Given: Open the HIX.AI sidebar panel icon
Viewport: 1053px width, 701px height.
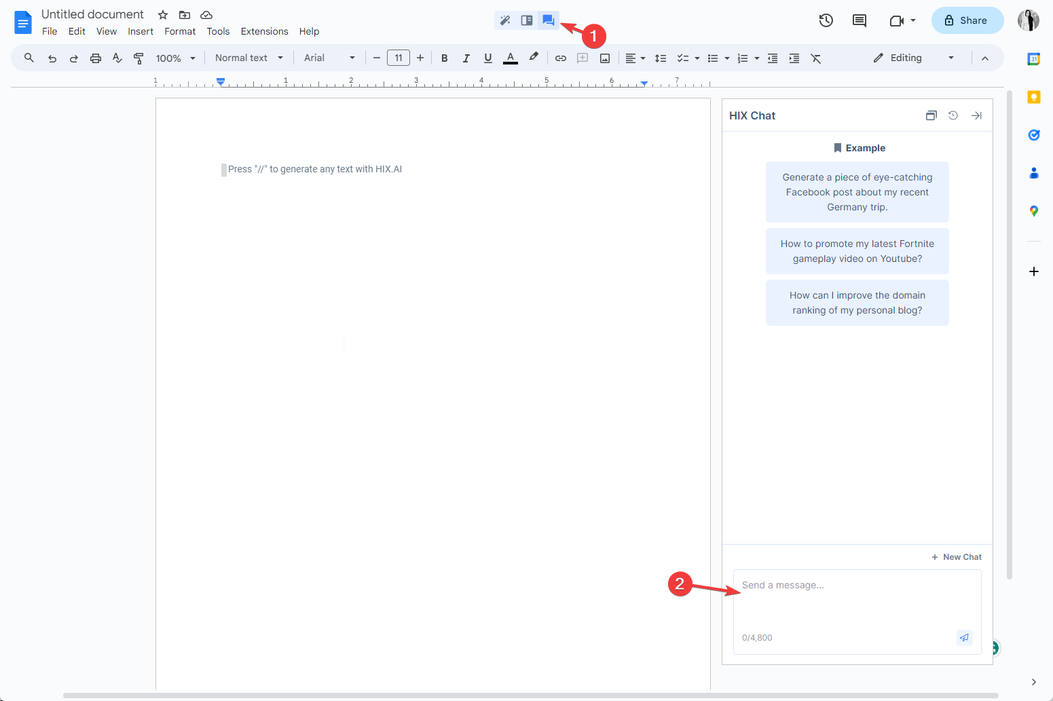Looking at the screenshot, I should (x=527, y=20).
